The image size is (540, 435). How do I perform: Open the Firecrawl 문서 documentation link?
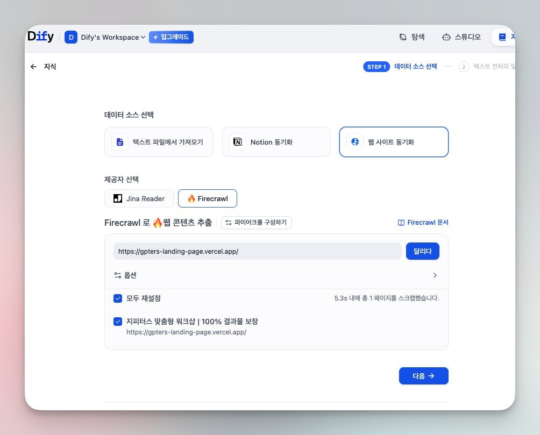point(423,223)
